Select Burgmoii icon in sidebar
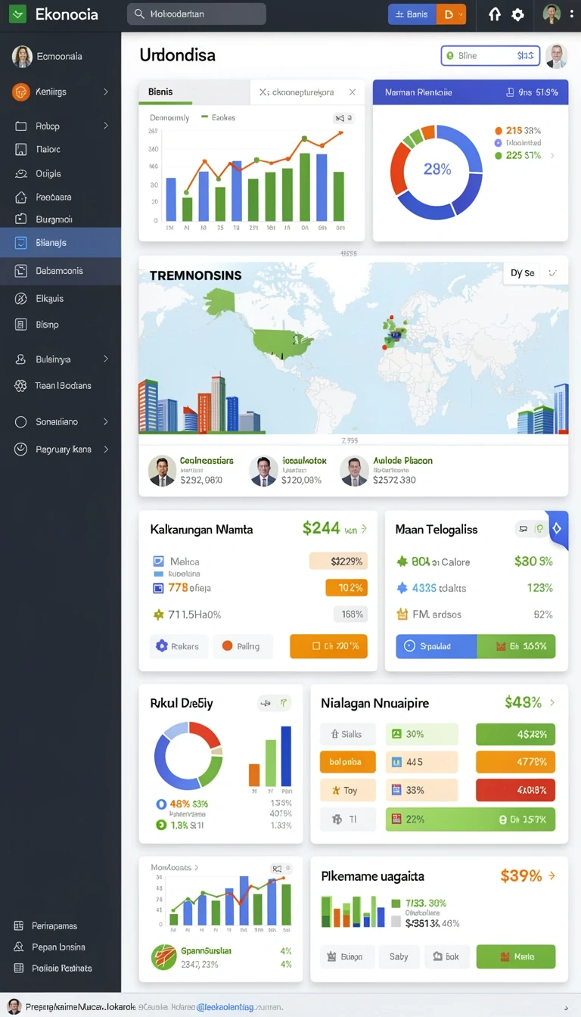This screenshot has width=581, height=1017. click(x=21, y=219)
